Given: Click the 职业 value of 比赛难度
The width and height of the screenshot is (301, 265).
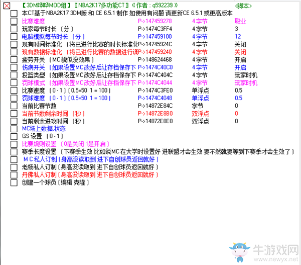Looking at the screenshot, I should pos(240,21).
